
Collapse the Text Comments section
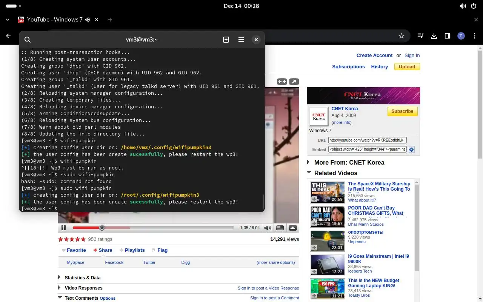[60, 298]
